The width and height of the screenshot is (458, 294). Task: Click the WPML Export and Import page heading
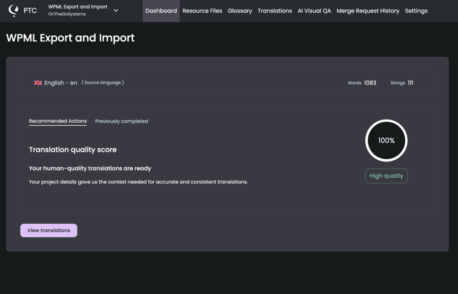[x=70, y=38]
